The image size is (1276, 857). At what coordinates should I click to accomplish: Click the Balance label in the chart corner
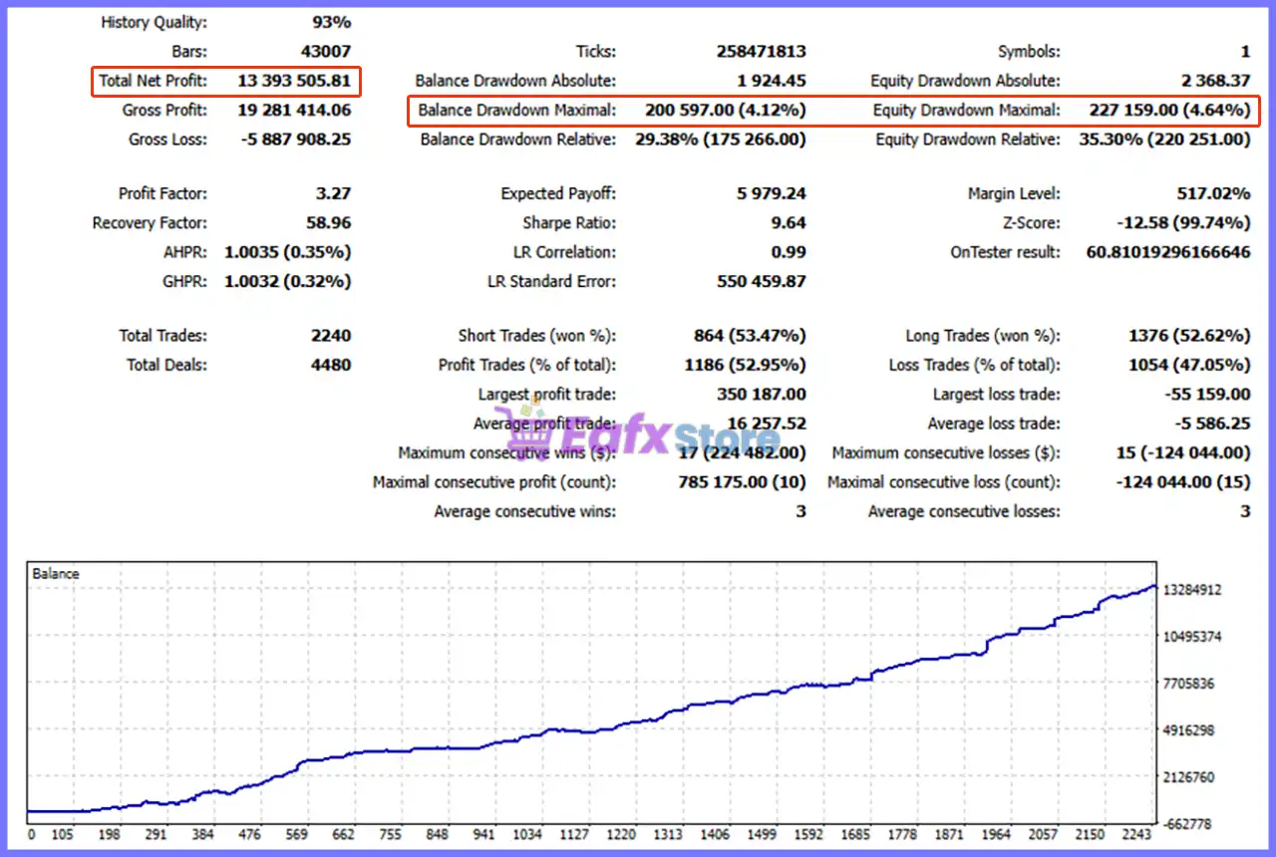click(x=56, y=574)
